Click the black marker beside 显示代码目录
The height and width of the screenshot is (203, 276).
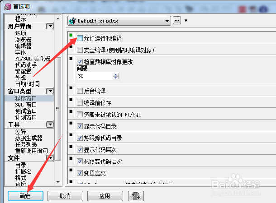[x=71, y=123]
